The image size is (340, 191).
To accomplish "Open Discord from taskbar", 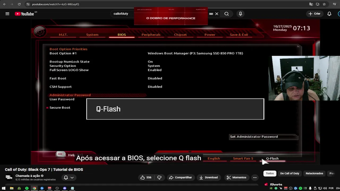I will point(65,188).
